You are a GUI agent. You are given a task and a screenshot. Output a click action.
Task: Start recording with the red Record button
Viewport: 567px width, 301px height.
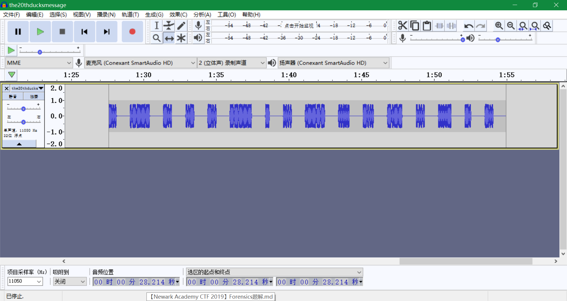click(x=132, y=32)
